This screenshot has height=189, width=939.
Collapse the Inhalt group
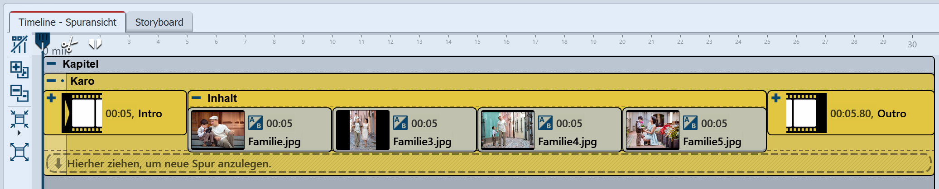[x=196, y=98]
